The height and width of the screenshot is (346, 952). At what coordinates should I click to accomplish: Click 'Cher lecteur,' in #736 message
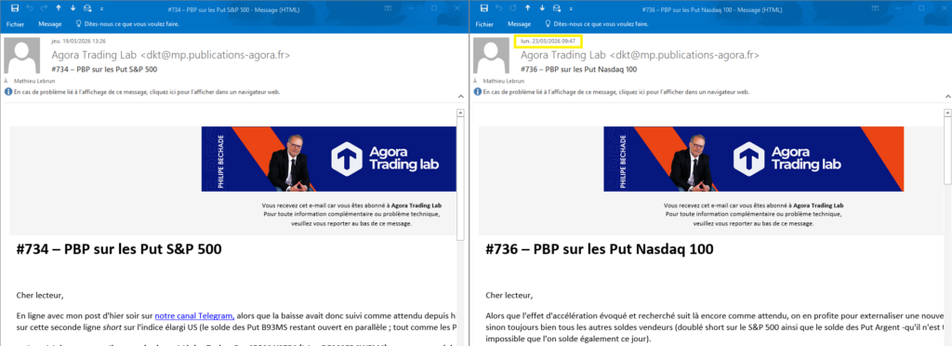tap(509, 296)
